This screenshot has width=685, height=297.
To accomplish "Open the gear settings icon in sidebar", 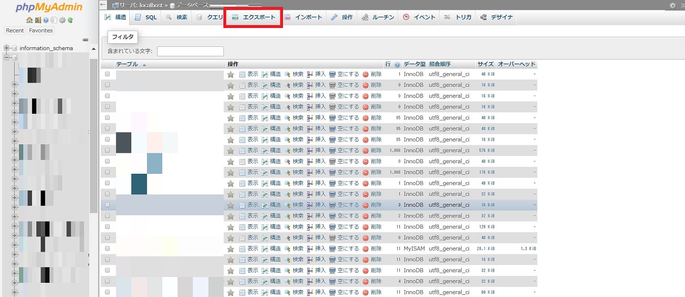I will [62, 21].
